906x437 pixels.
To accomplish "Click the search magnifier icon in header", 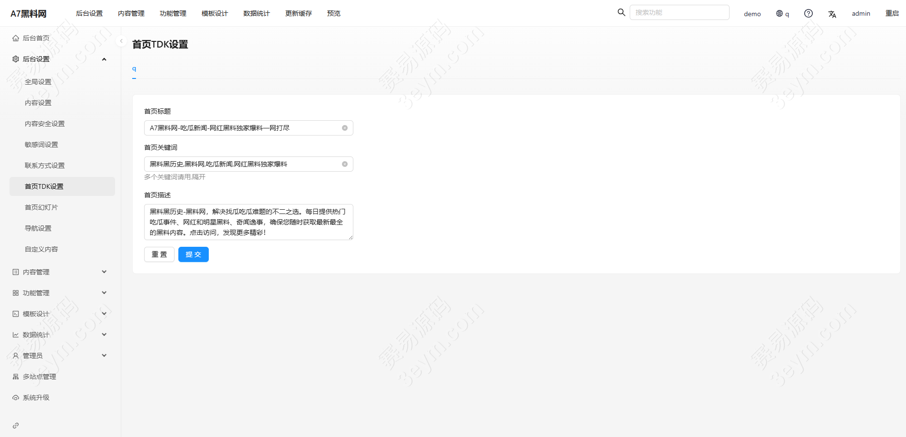I will pos(621,12).
